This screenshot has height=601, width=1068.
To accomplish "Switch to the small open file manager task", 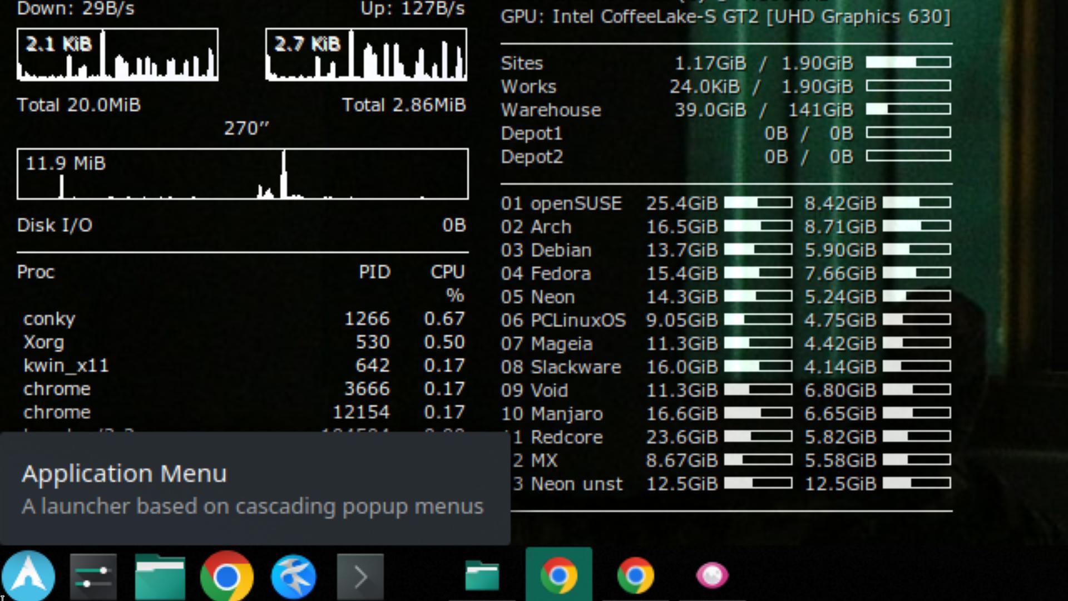I will (x=482, y=575).
